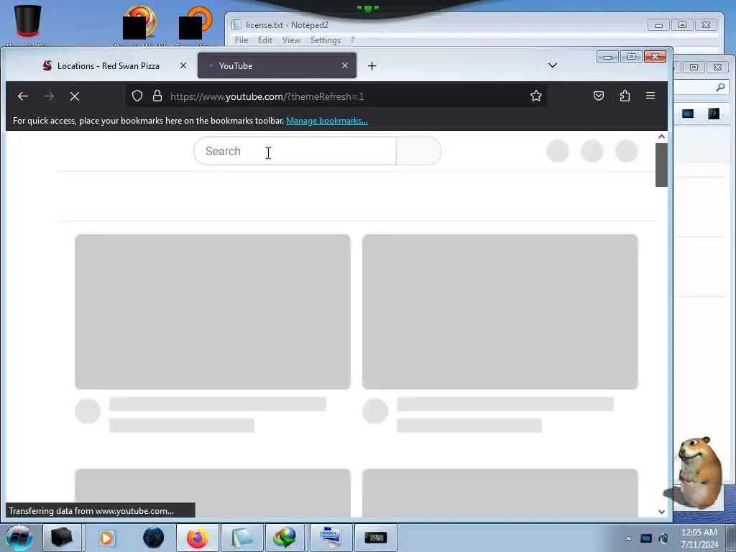Viewport: 736px width, 552px height.
Task: Close the YouTube tab
Action: (345, 65)
